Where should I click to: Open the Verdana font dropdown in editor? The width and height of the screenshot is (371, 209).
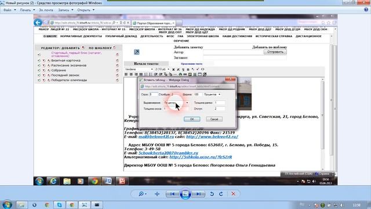point(139,69)
